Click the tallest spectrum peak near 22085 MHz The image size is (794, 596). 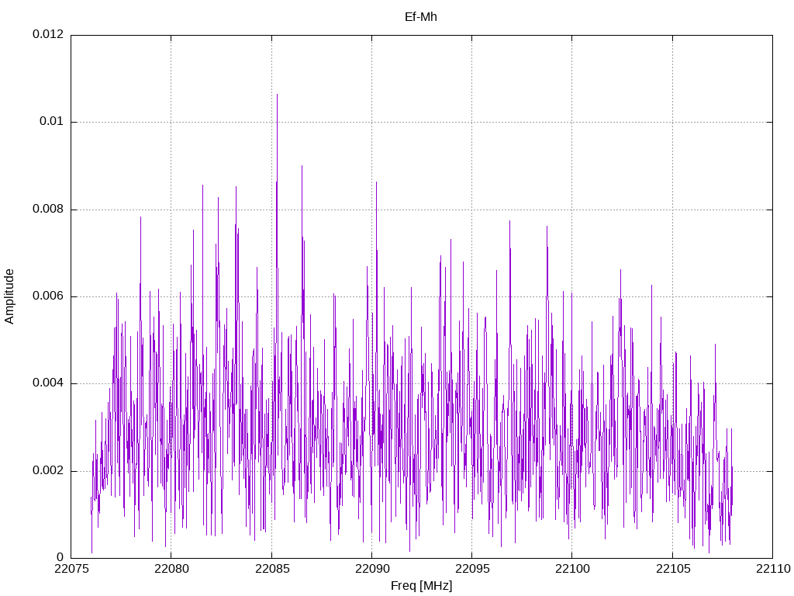click(277, 95)
